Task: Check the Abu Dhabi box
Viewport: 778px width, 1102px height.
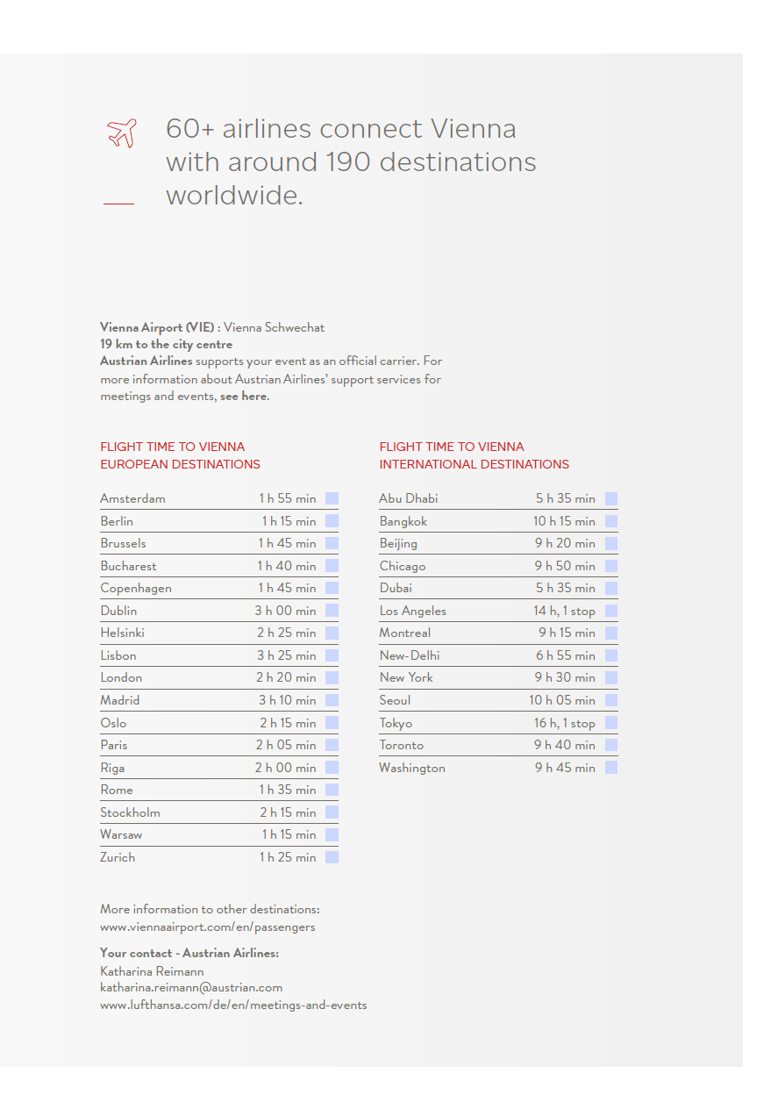Action: click(x=611, y=498)
